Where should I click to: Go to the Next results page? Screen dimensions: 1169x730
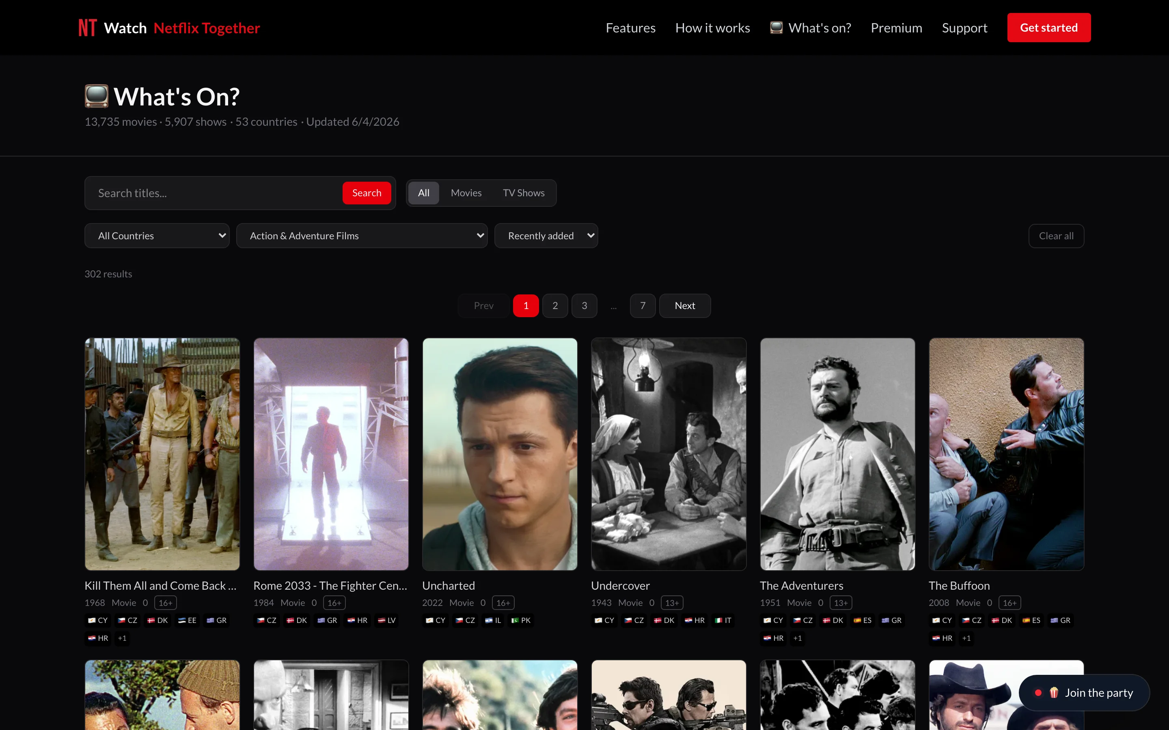pyautogui.click(x=684, y=306)
